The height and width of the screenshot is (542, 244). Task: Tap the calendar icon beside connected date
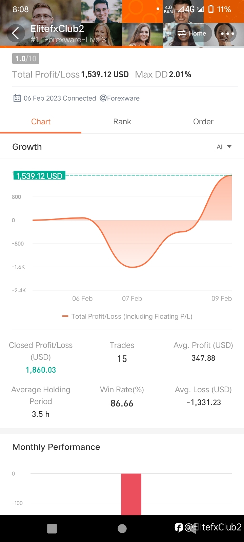[17, 98]
